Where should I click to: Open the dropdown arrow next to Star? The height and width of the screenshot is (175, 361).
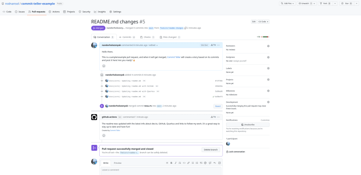357,4
